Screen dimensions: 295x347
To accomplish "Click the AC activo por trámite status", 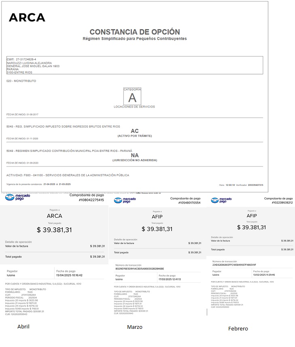I will coord(134,131).
